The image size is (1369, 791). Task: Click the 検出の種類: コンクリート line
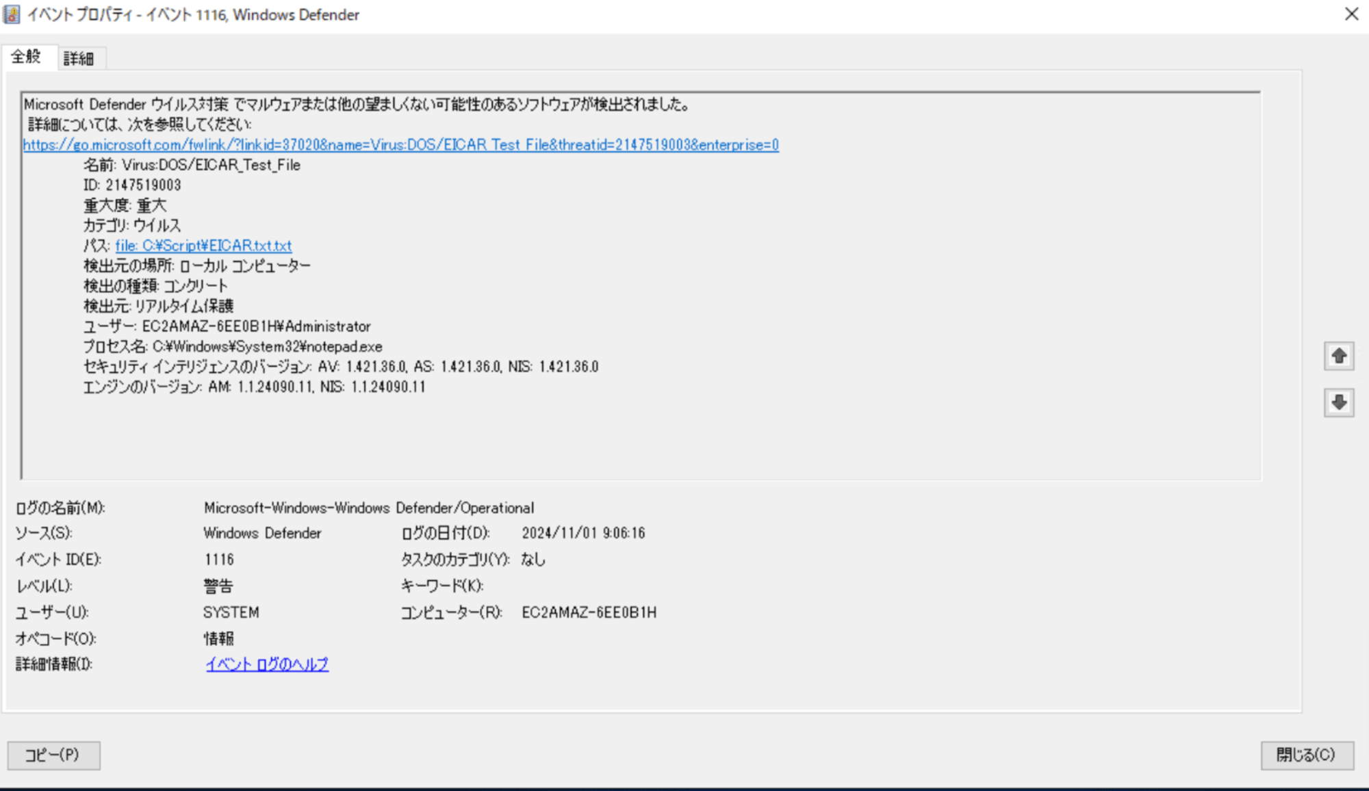(x=155, y=286)
